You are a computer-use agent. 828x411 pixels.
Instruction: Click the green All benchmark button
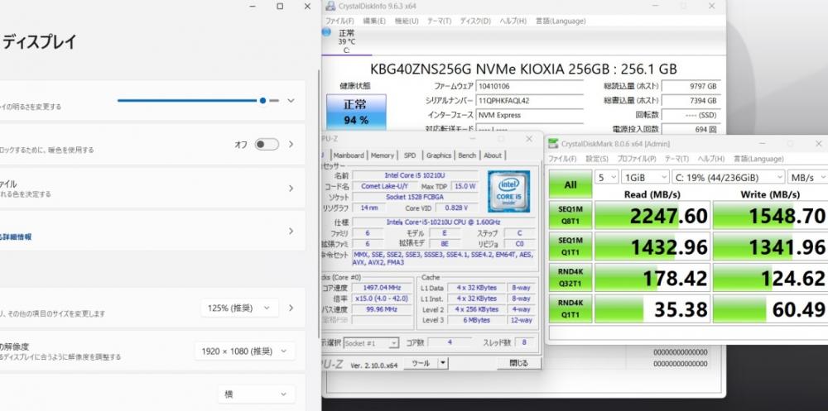(x=570, y=185)
